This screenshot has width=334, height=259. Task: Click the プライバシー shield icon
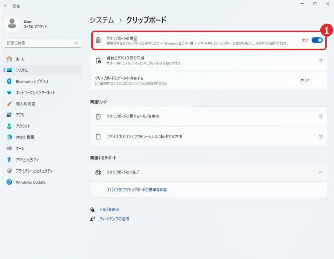(x=9, y=171)
